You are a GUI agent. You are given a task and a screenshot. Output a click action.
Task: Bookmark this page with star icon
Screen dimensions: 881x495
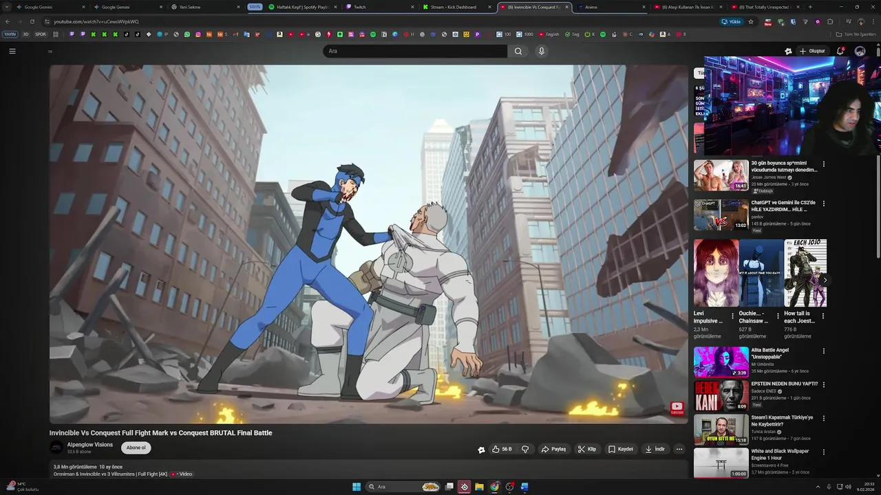pyautogui.click(x=750, y=21)
